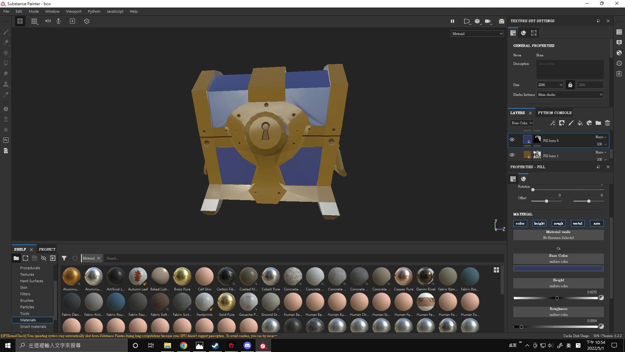Select the Clone Stamp tool
625x352 pixels.
(x=6, y=84)
